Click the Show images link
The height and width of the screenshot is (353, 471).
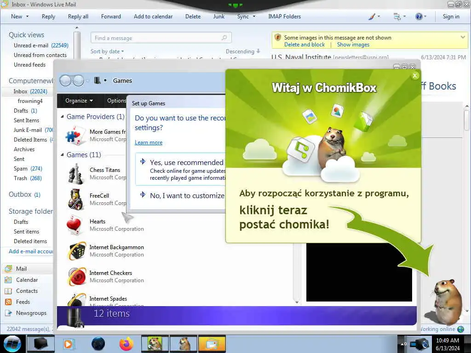(353, 45)
